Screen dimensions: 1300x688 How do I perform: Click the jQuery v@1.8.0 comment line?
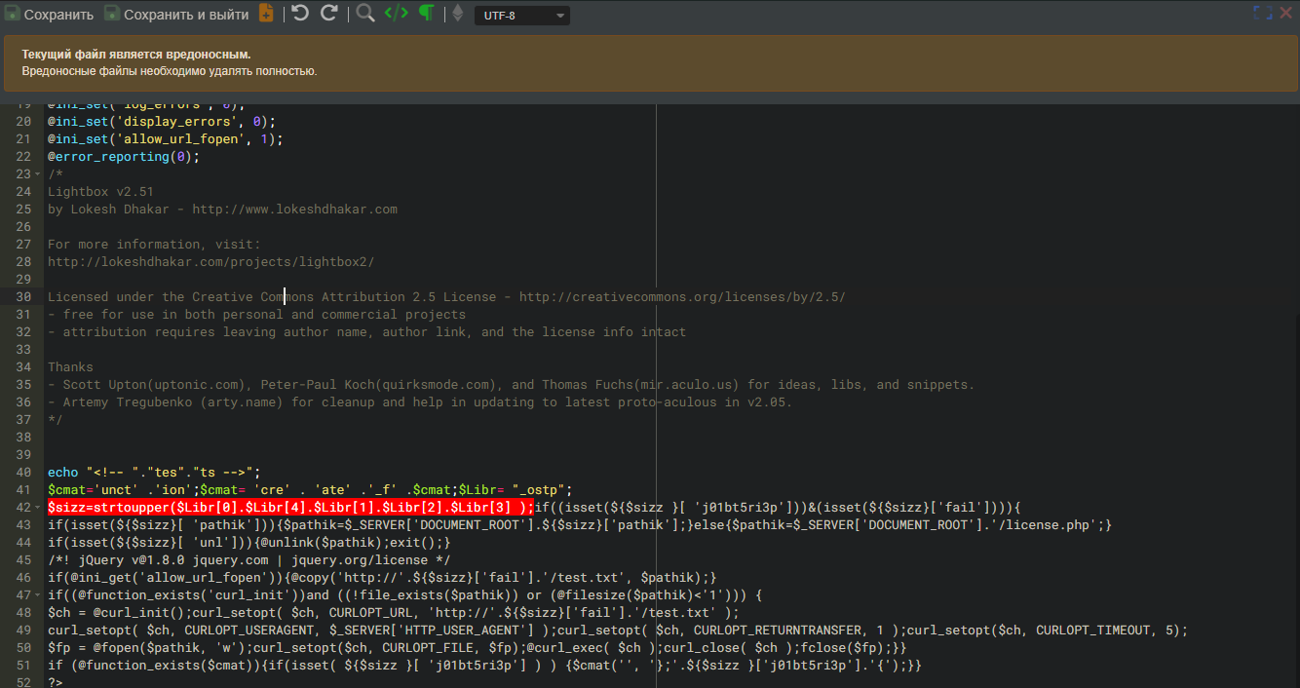point(249,560)
